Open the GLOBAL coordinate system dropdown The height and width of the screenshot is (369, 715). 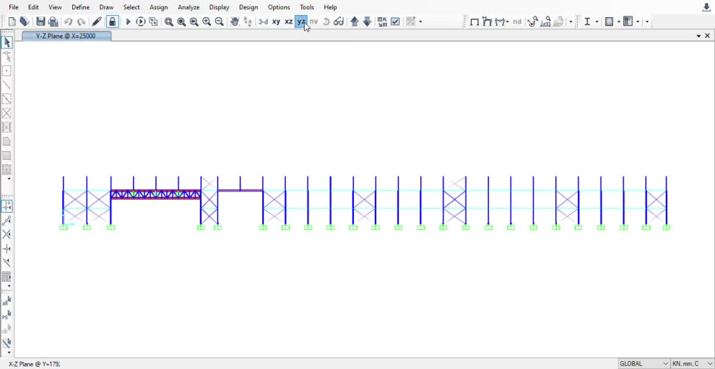pyautogui.click(x=644, y=363)
